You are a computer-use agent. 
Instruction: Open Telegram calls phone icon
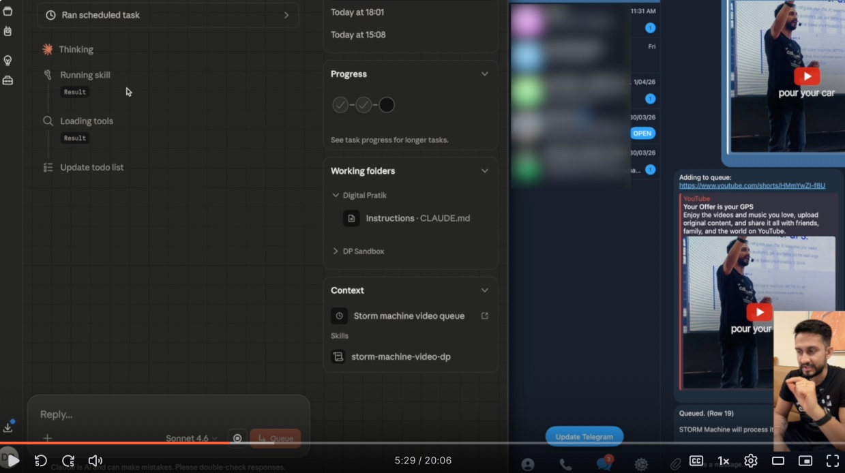click(x=565, y=464)
